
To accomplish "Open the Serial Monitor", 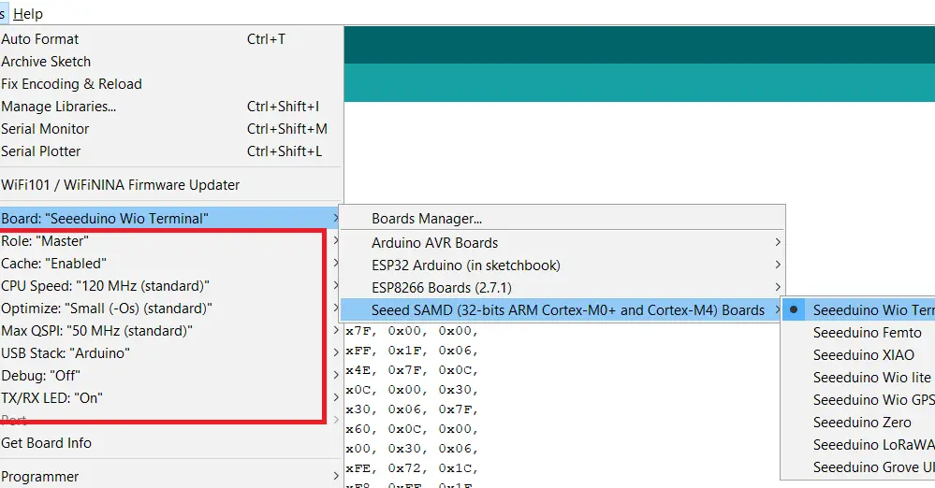I will (x=171, y=129).
